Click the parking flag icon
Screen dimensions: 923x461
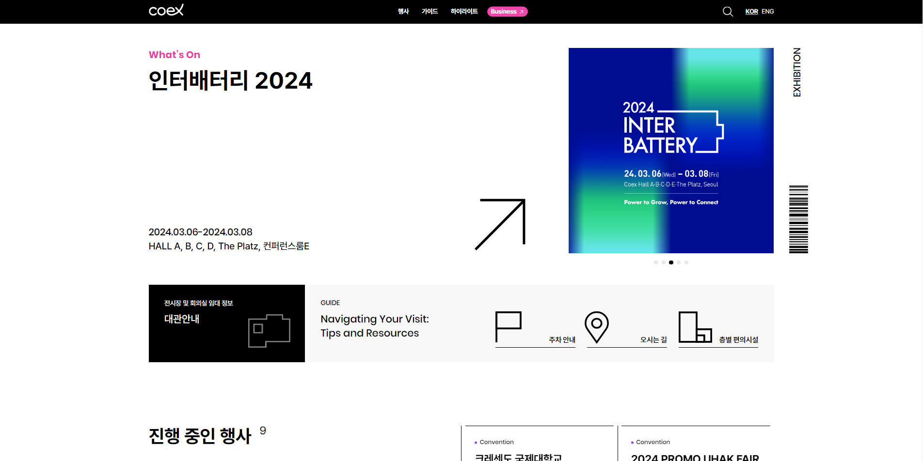point(509,327)
